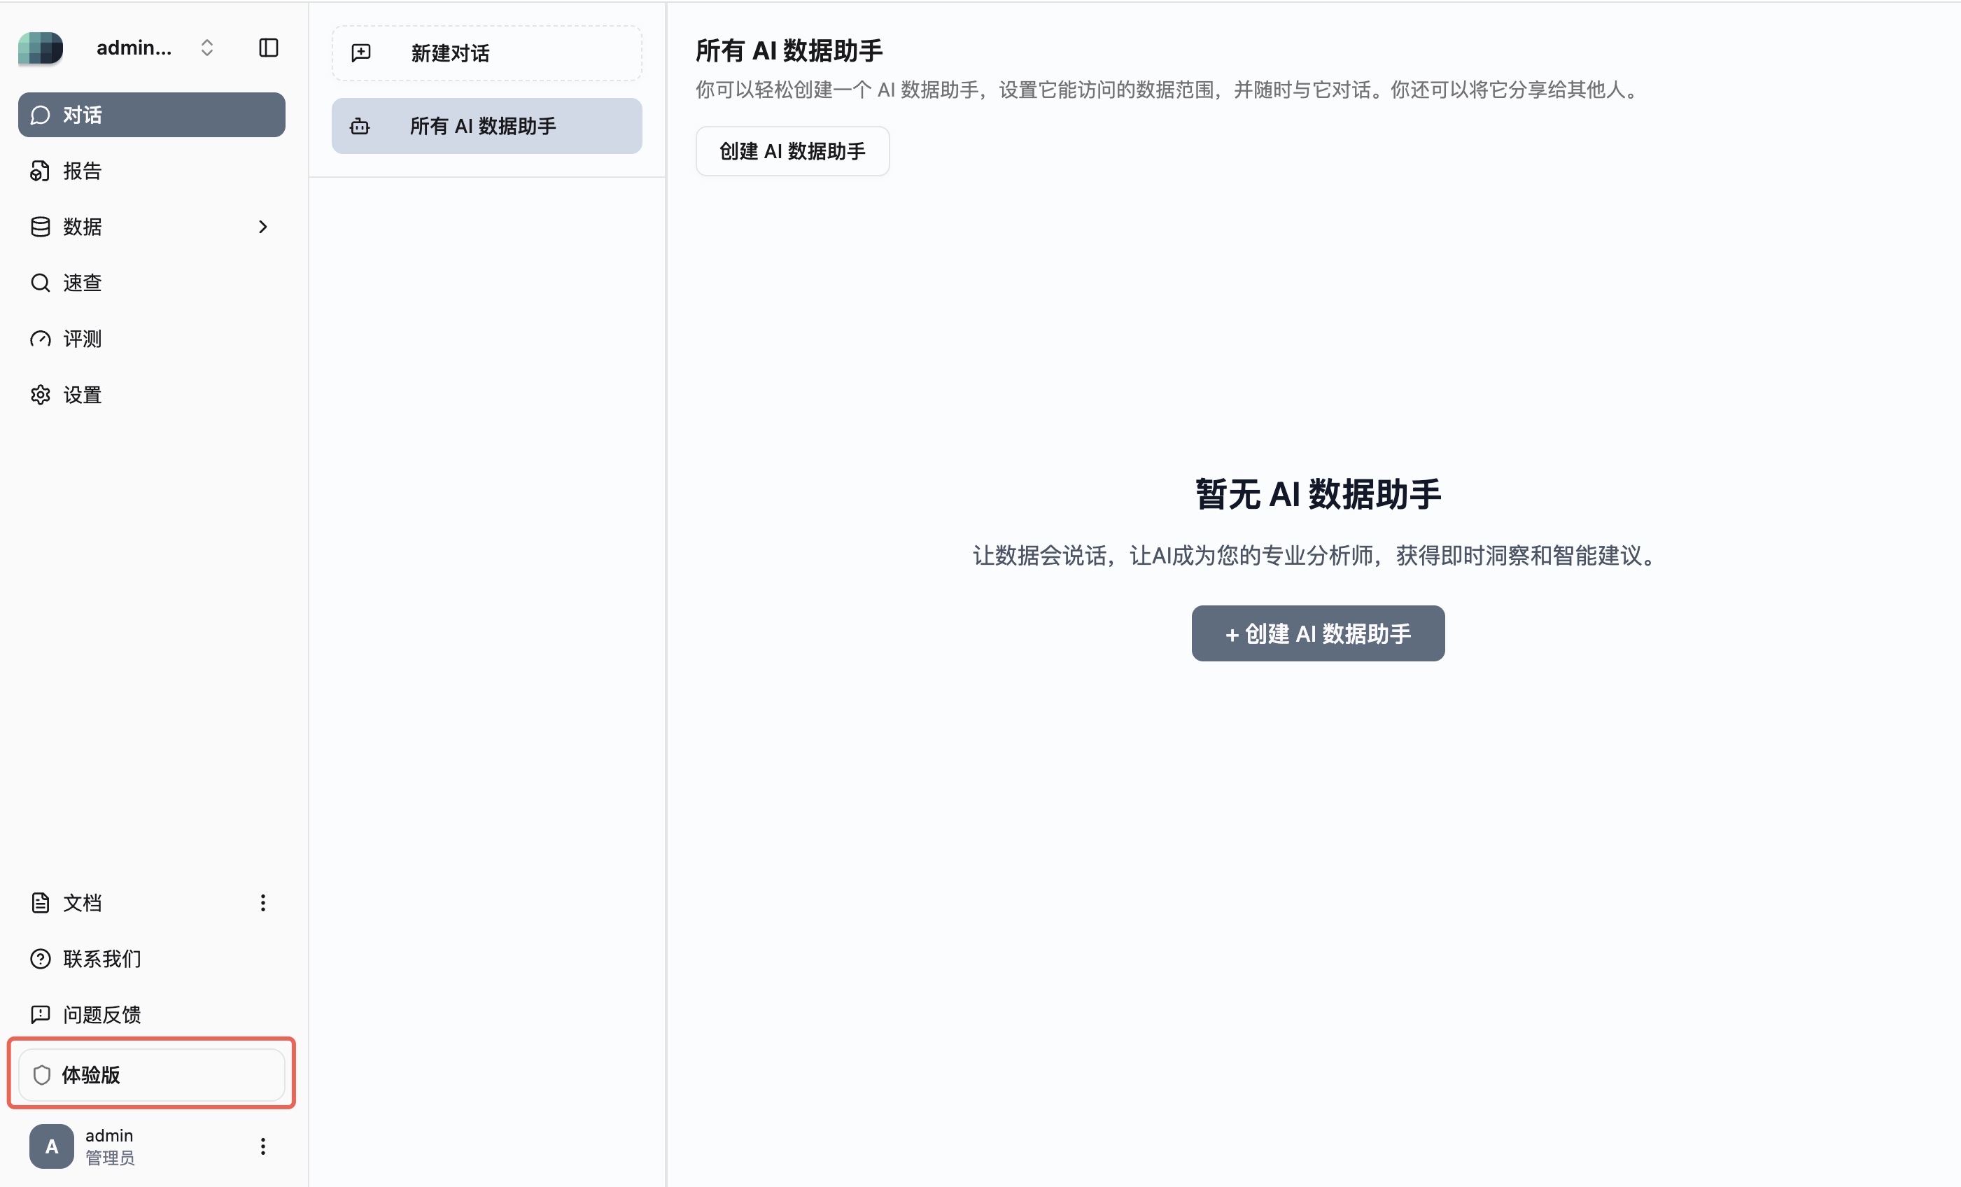Open admin user options menu
Screen dimensions: 1961x1187
click(x=262, y=1146)
